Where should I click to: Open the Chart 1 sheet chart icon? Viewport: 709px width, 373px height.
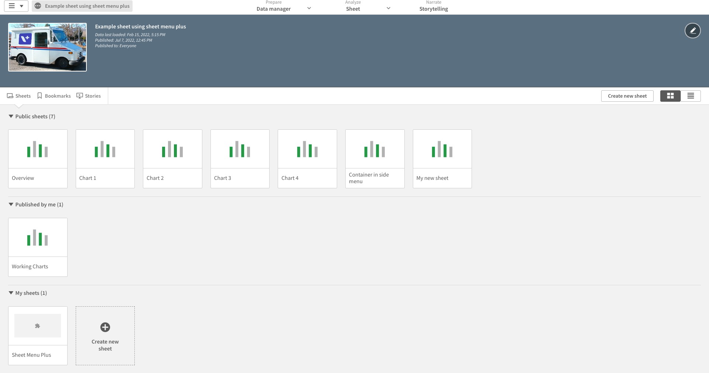[105, 149]
